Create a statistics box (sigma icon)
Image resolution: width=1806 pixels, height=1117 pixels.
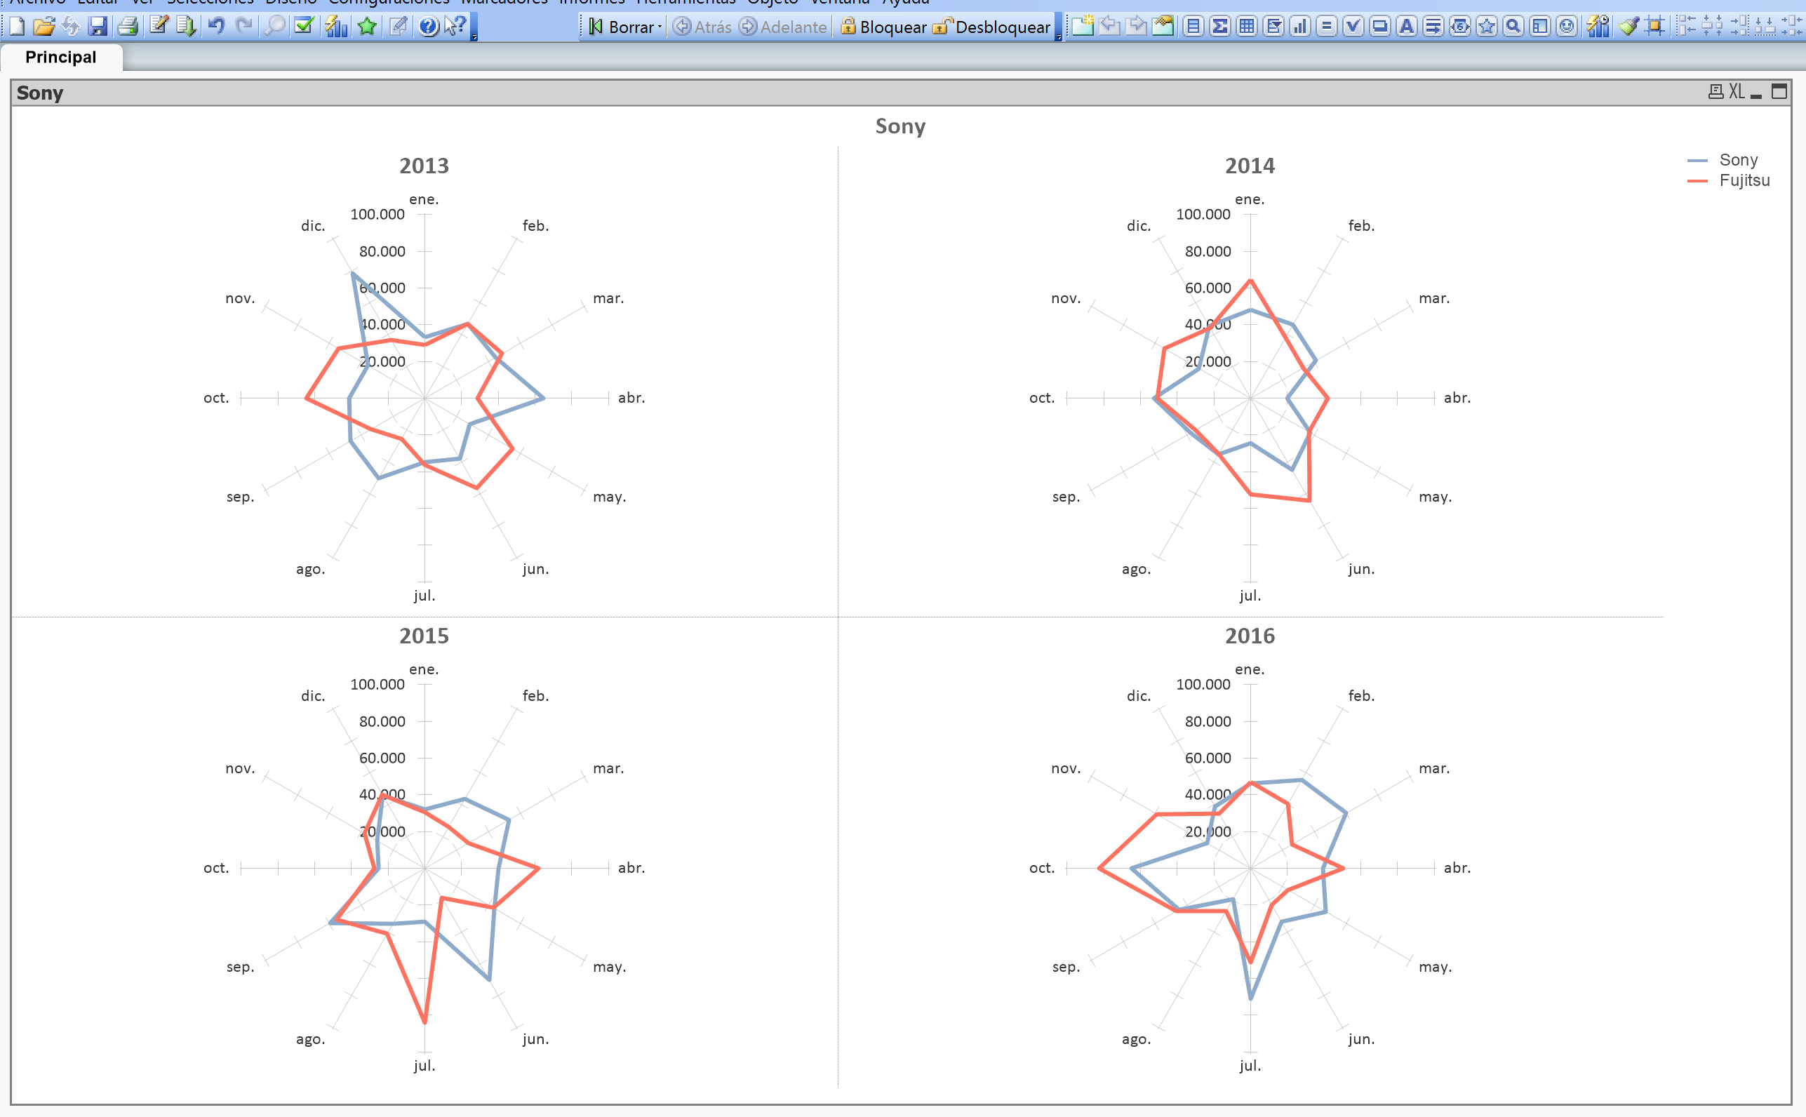click(1220, 27)
